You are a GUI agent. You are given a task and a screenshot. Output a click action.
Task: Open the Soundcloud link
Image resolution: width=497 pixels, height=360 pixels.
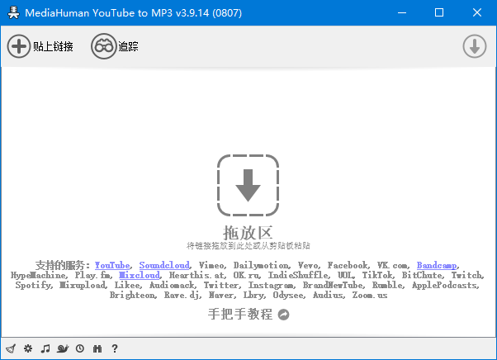point(164,265)
